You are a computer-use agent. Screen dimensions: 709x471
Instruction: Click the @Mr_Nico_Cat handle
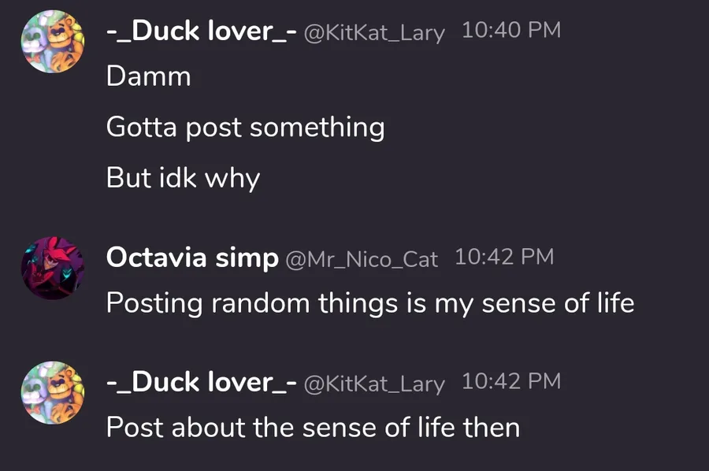tap(362, 260)
